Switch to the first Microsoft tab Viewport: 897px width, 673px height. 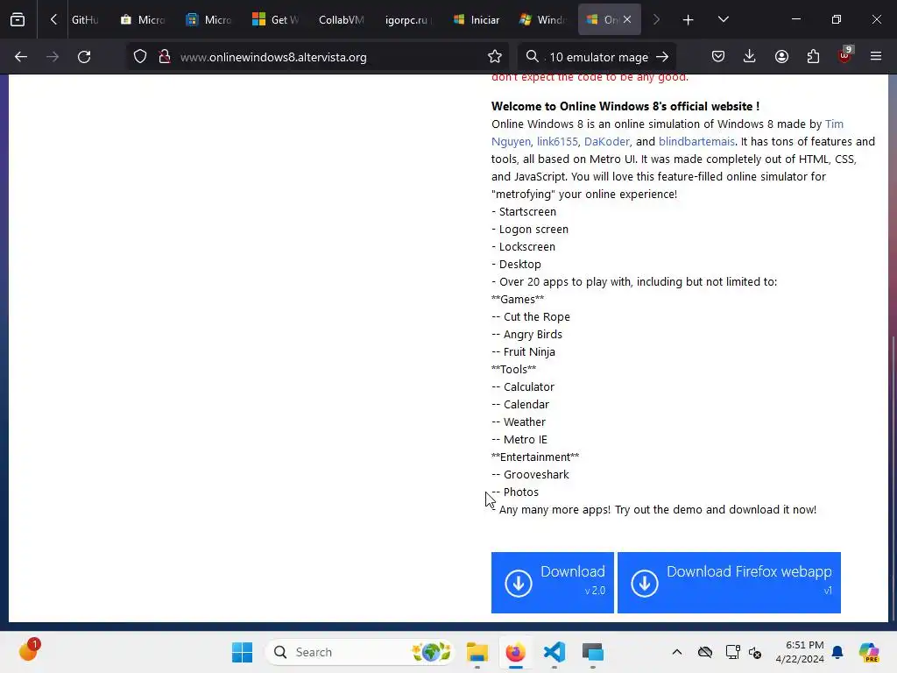click(143, 19)
